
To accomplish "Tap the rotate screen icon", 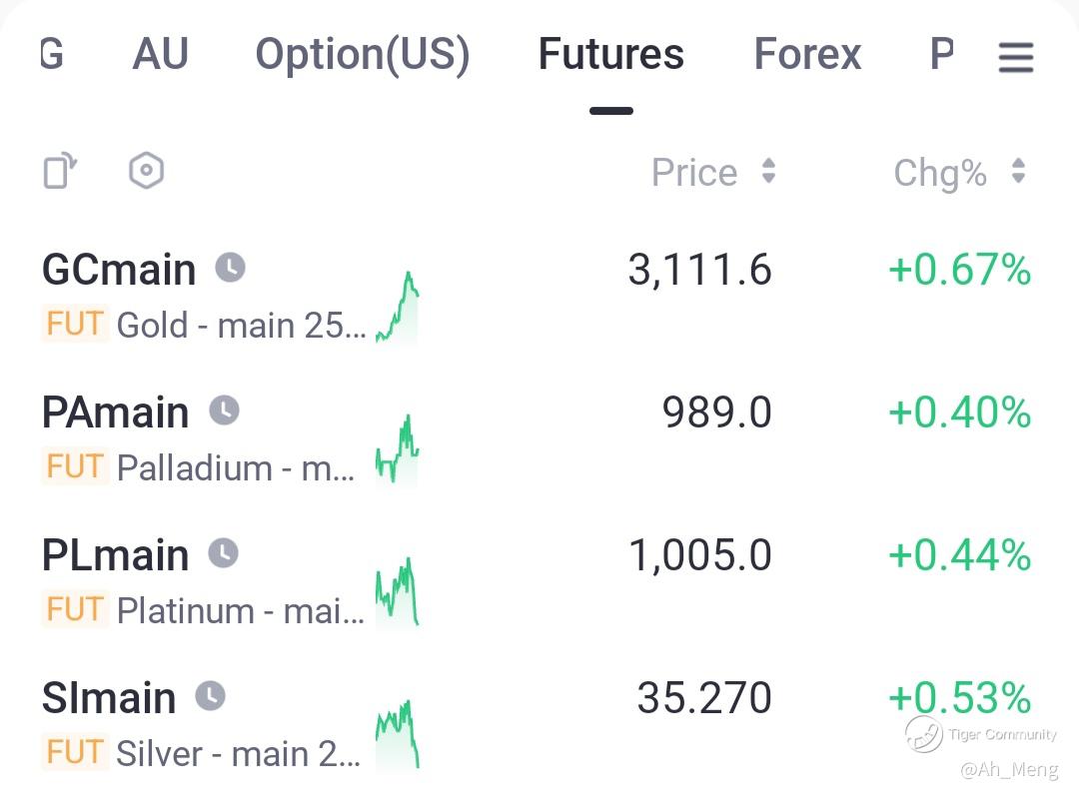I will [x=60, y=171].
